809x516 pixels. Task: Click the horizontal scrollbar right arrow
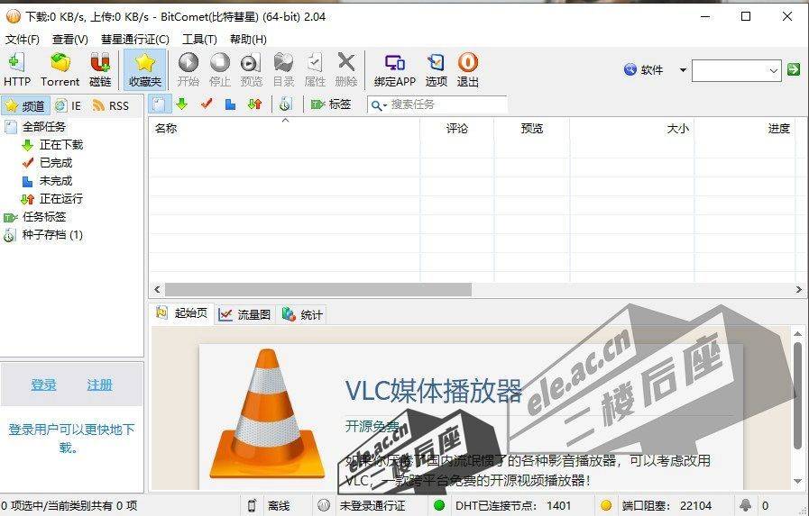(x=799, y=289)
